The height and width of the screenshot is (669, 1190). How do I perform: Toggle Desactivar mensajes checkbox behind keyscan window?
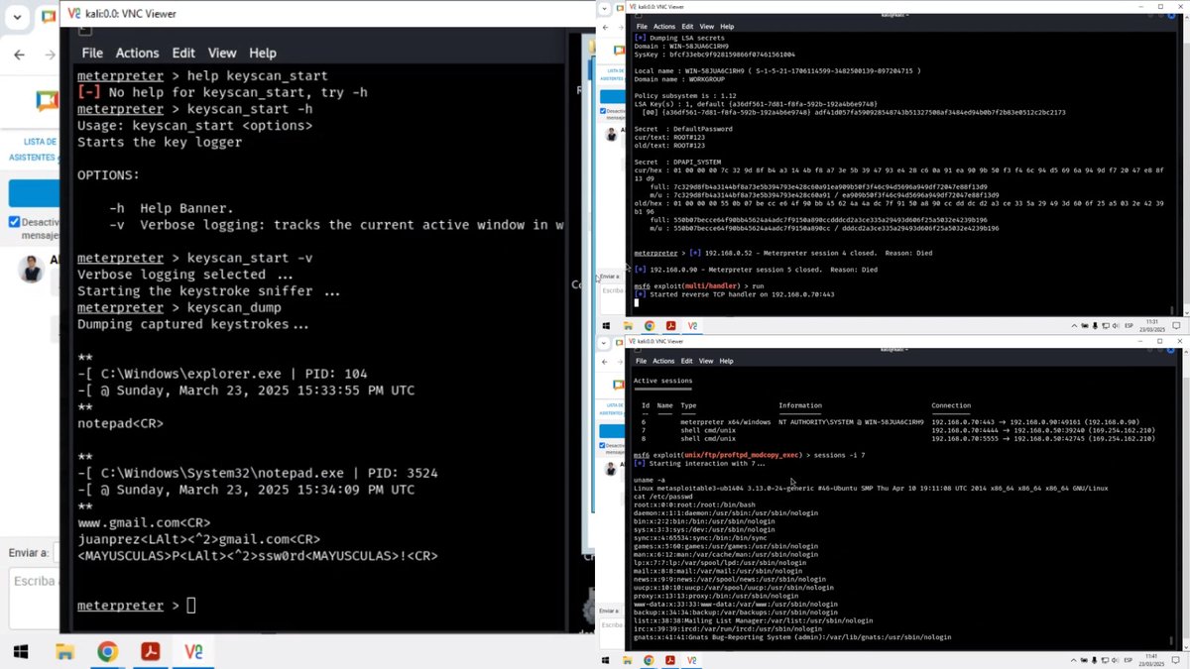14,223
